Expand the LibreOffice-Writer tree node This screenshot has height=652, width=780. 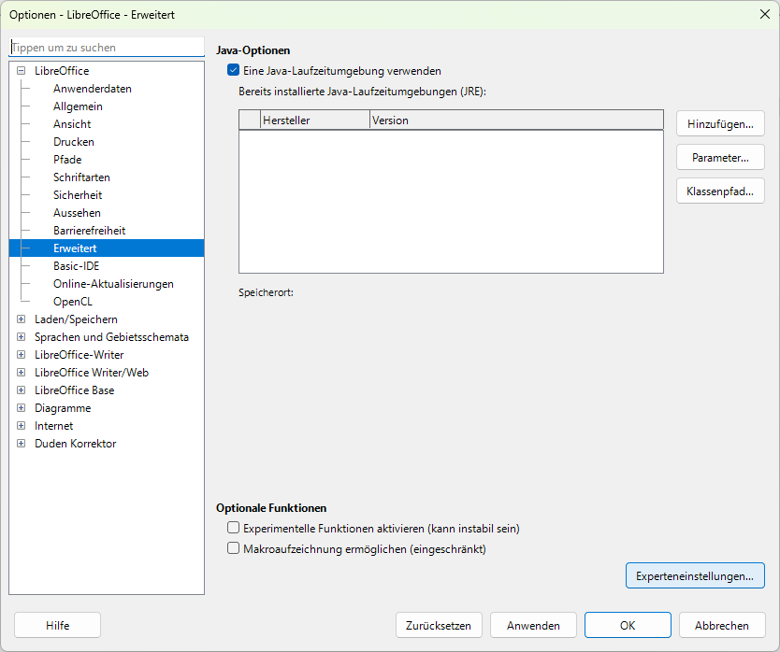[x=22, y=355]
